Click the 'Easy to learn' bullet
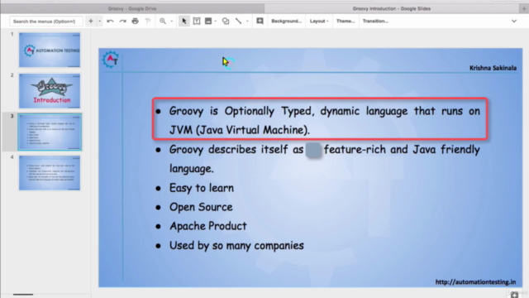Screen dimensions: 529x298 point(202,188)
